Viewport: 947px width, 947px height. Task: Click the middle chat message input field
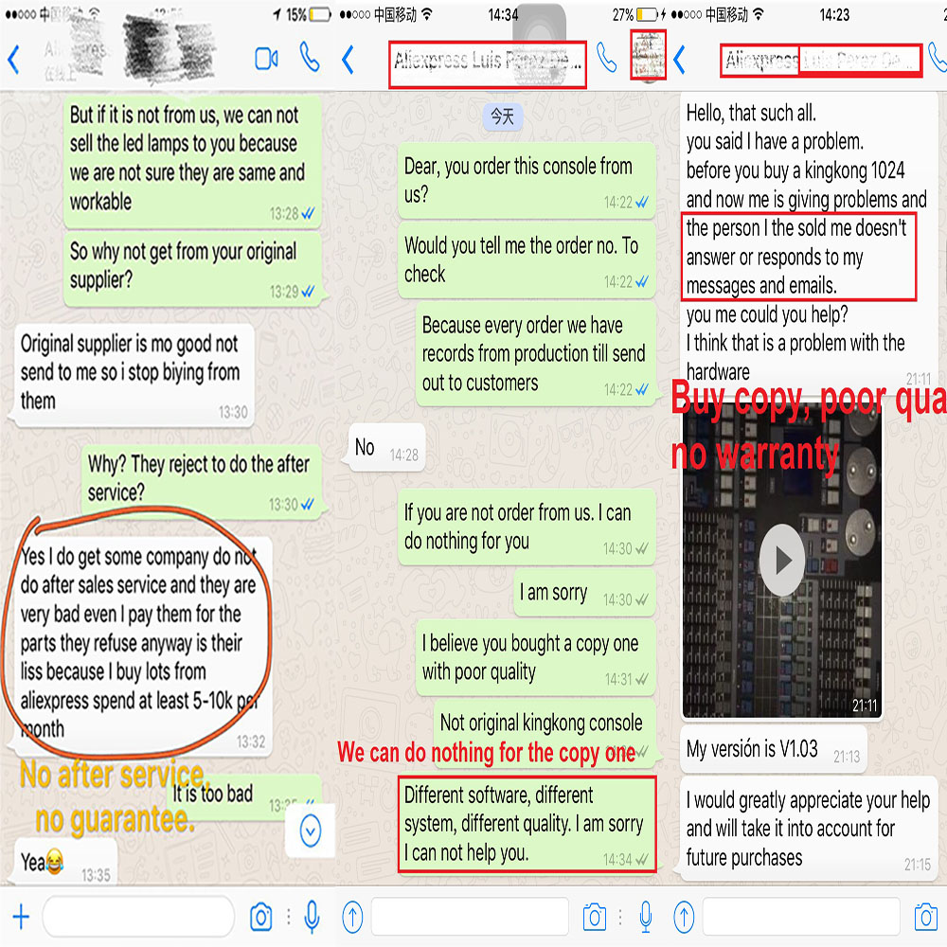471,917
